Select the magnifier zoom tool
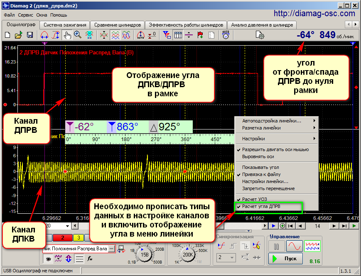 pos(78,35)
